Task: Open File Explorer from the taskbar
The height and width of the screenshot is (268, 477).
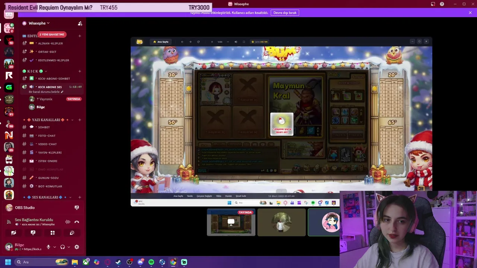Action: click(x=75, y=262)
